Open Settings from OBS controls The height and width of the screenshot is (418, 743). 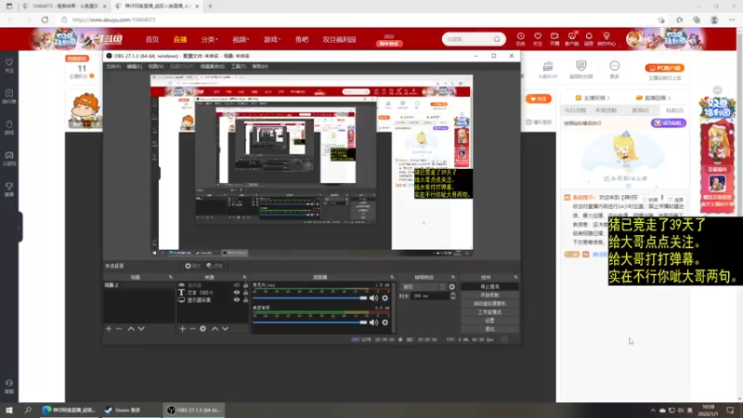[489, 320]
